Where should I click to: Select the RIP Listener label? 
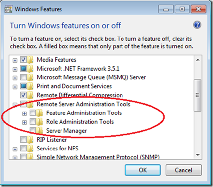(x=52, y=140)
